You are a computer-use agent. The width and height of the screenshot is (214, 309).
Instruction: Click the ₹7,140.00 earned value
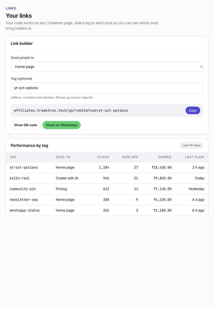tap(163, 189)
